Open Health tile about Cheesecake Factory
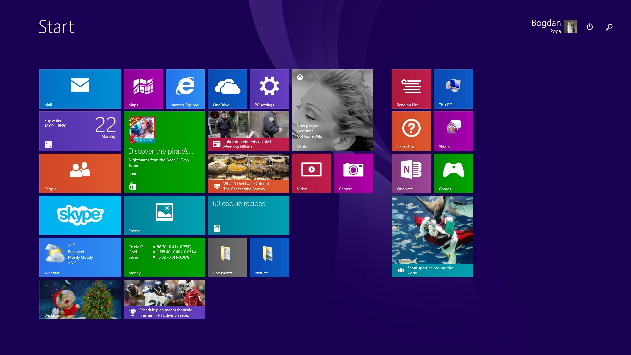Screen dimensions: 631x355 (248, 173)
